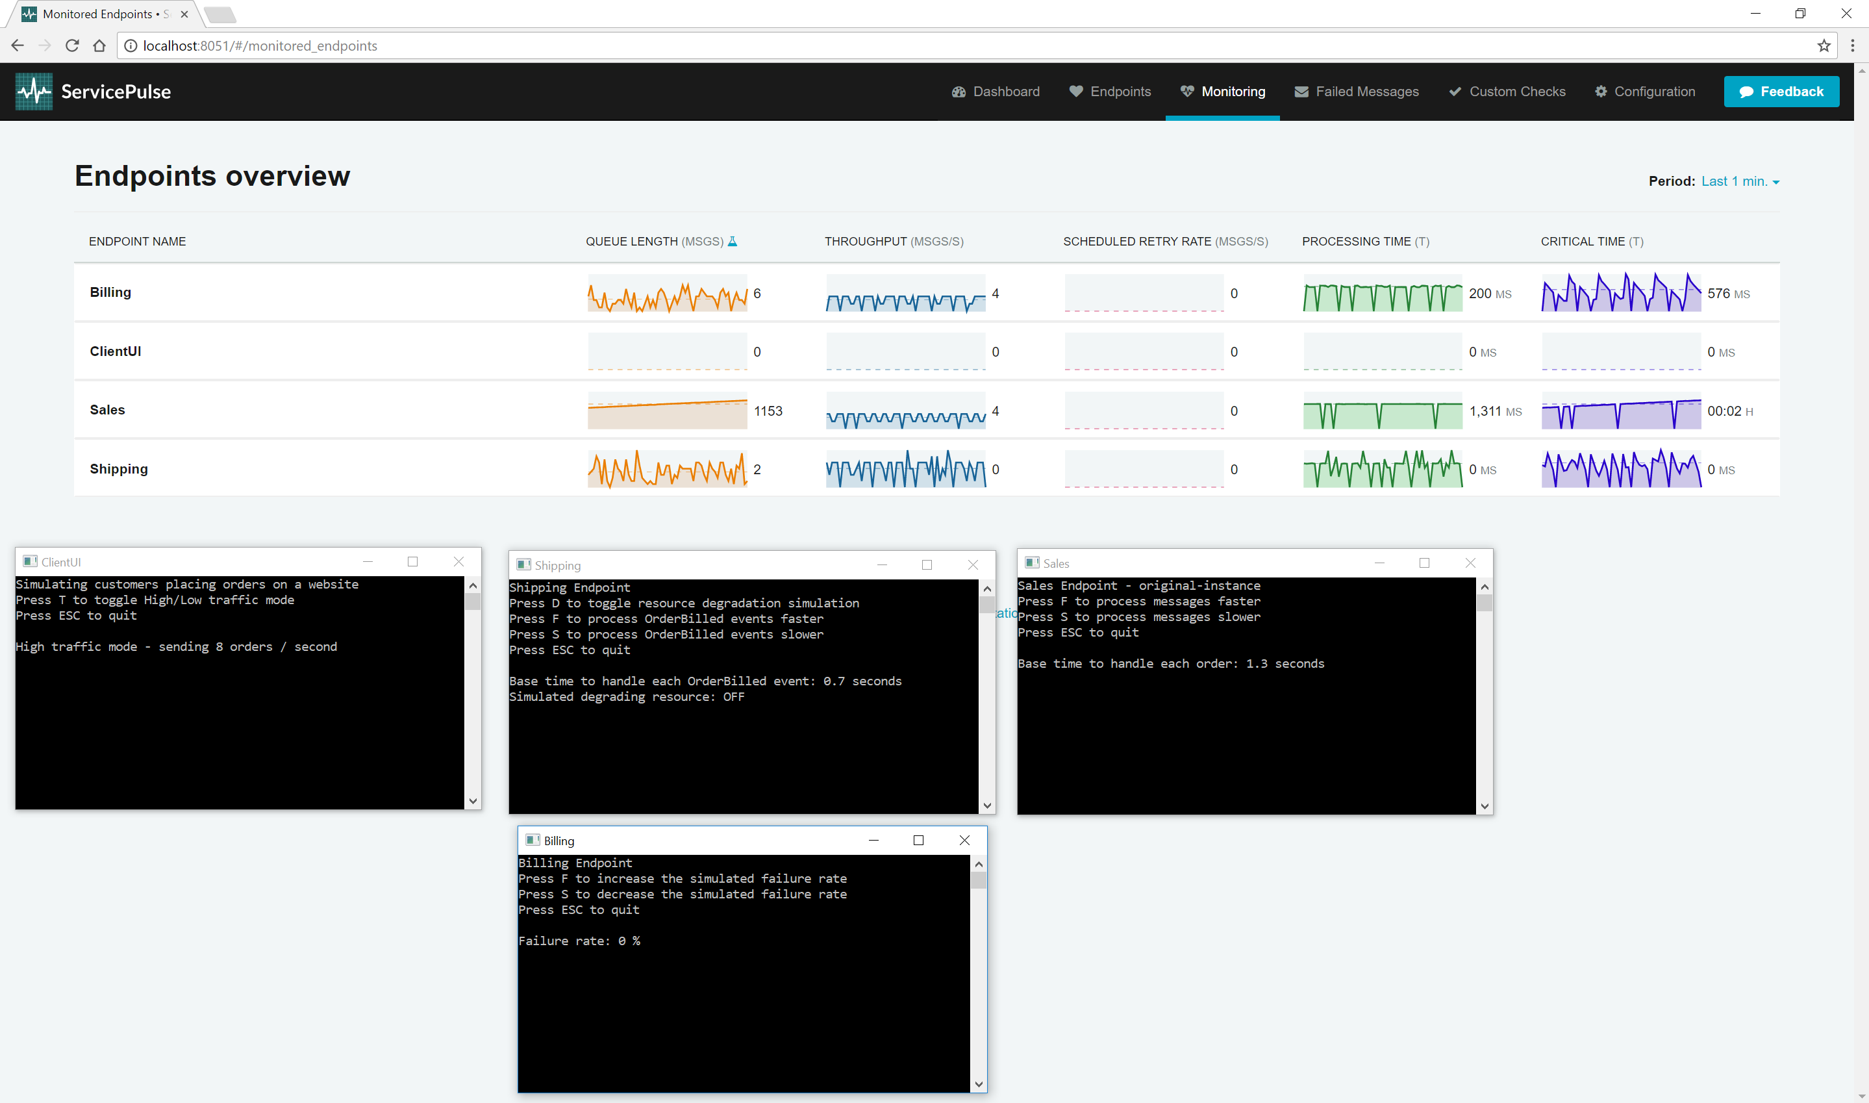
Task: Click the ServicePulse heartbeat logo icon
Action: point(32,90)
